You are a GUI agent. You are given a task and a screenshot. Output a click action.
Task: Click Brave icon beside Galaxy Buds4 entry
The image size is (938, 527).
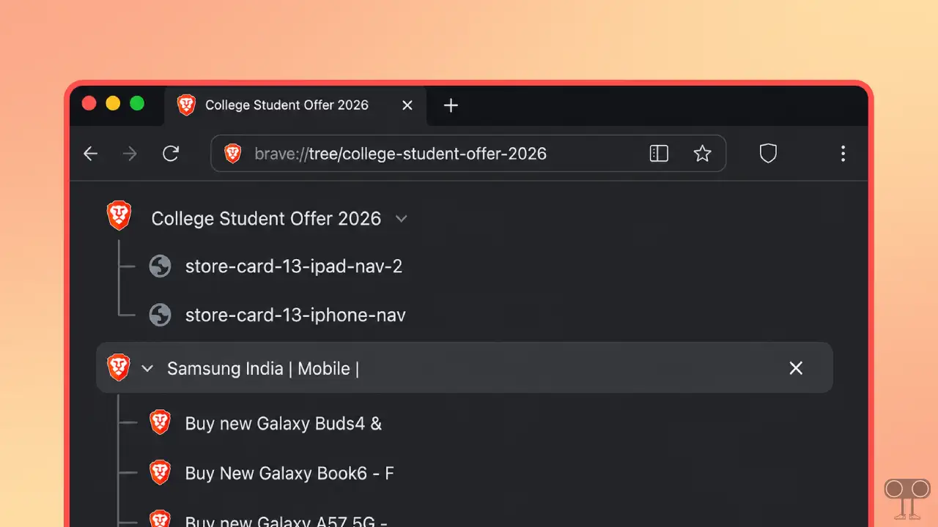[160, 422]
